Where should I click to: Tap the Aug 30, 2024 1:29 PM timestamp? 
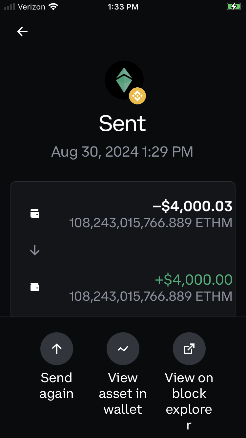(x=122, y=152)
